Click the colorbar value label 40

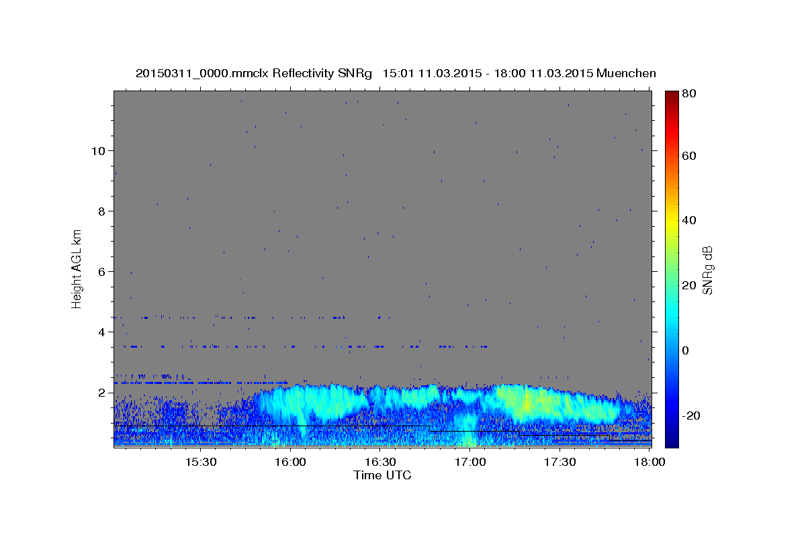[x=690, y=221]
